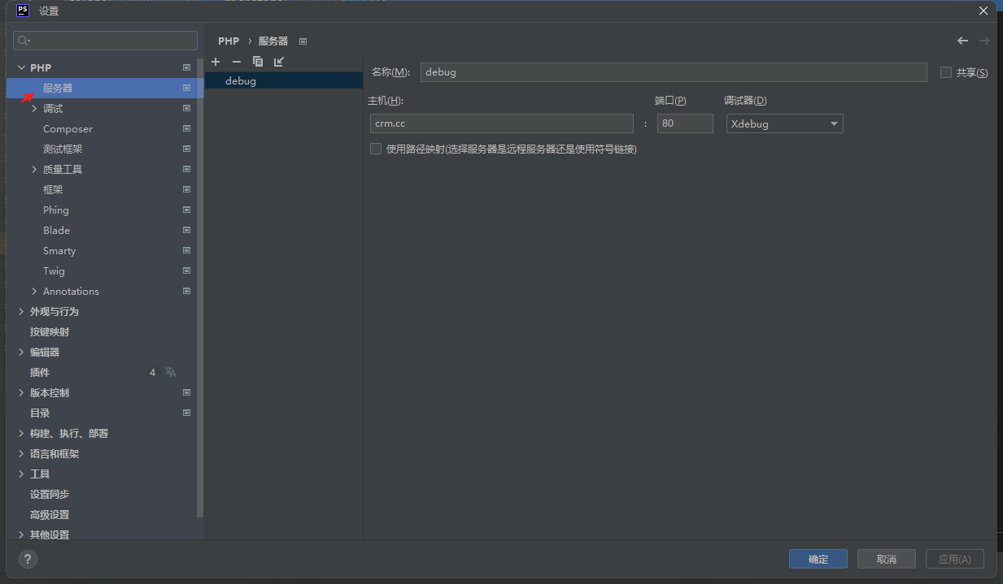Click the 取消 button
This screenshot has width=1003, height=584.
coord(886,559)
